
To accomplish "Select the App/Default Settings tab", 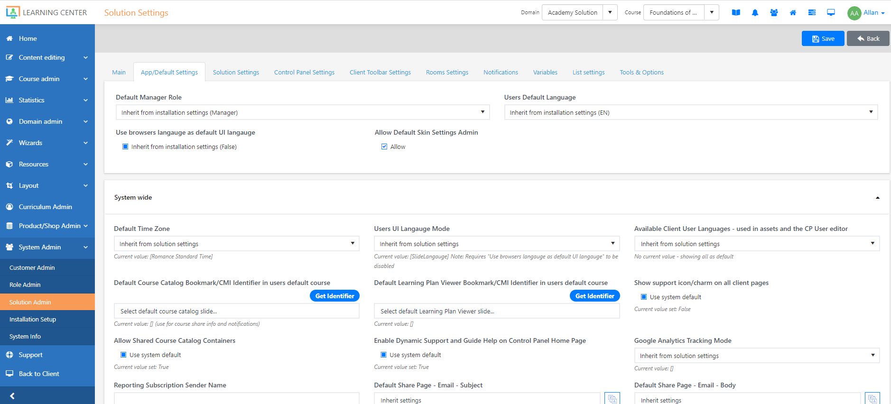I will click(x=169, y=72).
